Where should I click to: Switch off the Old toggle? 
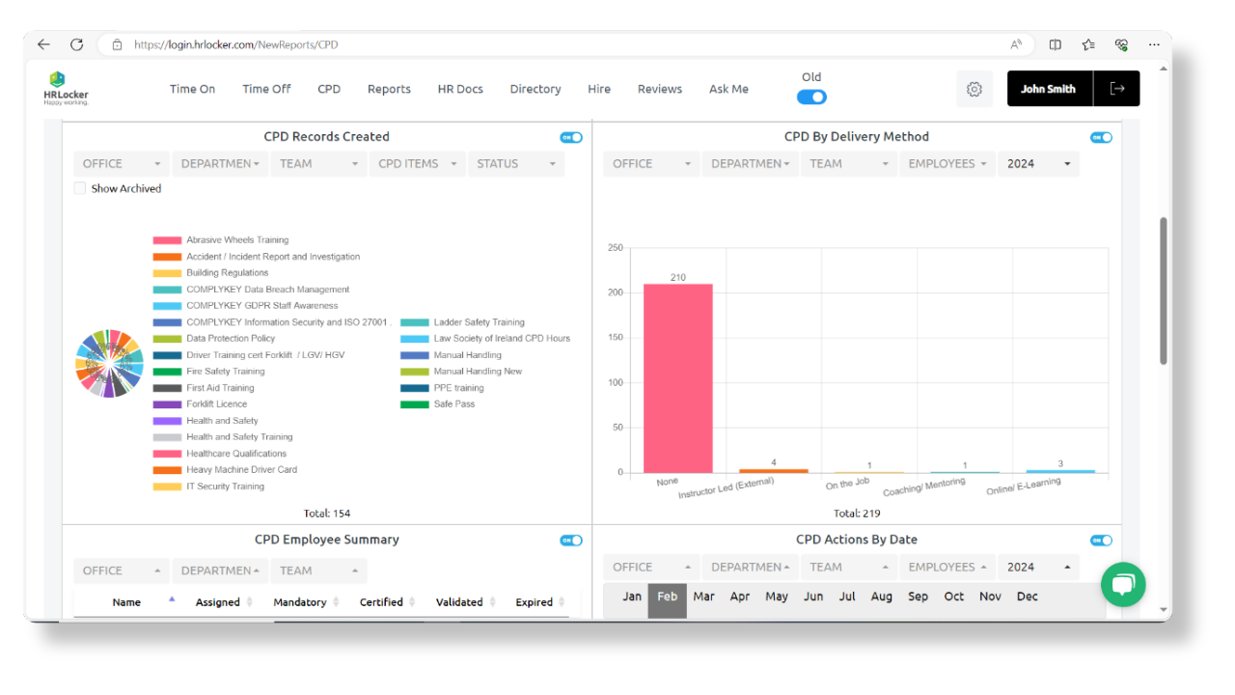tap(811, 97)
